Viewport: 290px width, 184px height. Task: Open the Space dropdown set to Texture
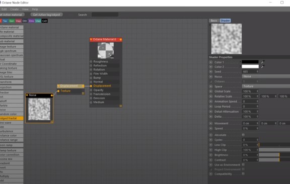pyautogui.click(x=266, y=86)
